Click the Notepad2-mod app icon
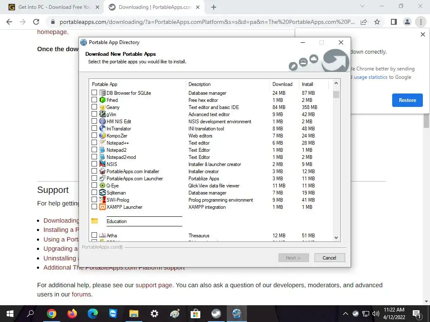 [102, 157]
